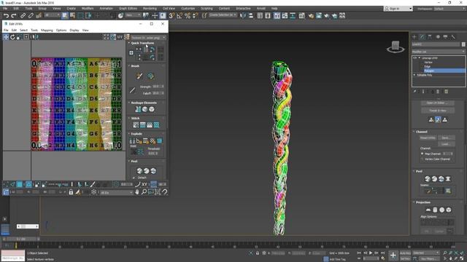467x262 pixels.
Task: Open the Tools menu in Edit UVWs
Action: 34,31
